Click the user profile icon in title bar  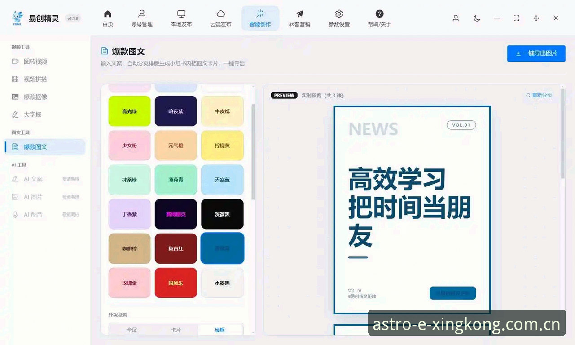(456, 18)
